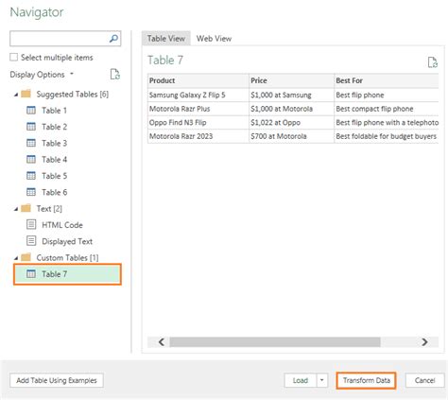Image resolution: width=448 pixels, height=400 pixels.
Task: Click the Suggested Tables folder icon
Action: click(x=26, y=94)
